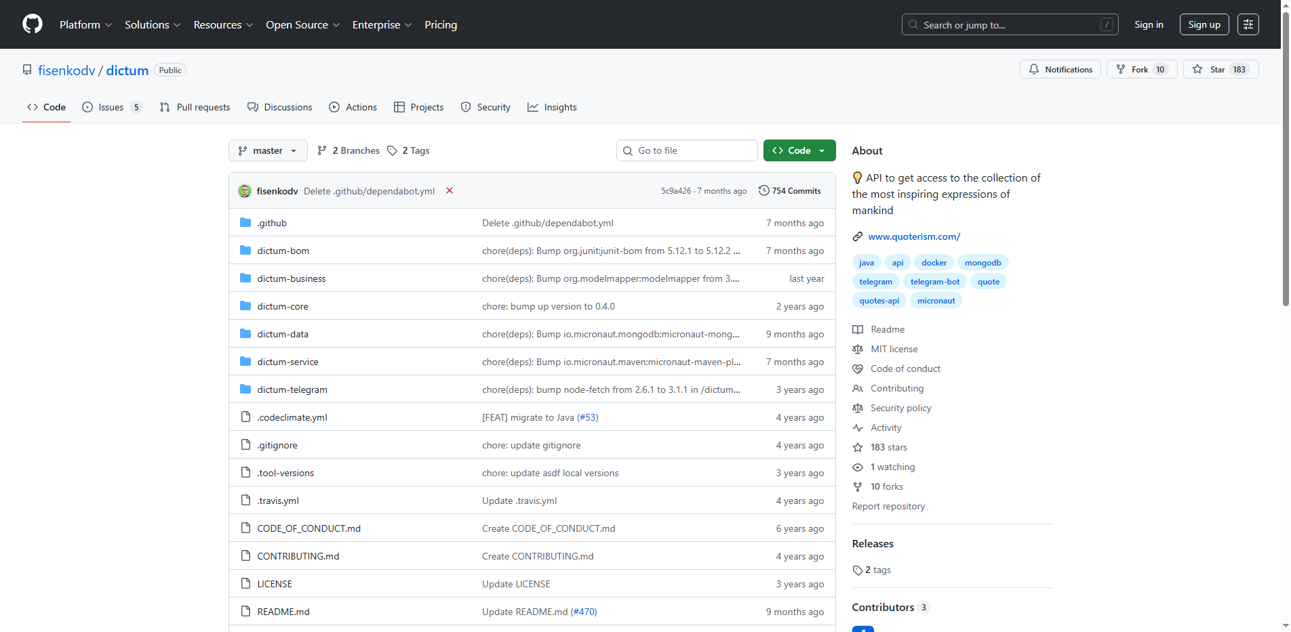
Task: Click the mongodb topic tag
Action: [x=982, y=263]
